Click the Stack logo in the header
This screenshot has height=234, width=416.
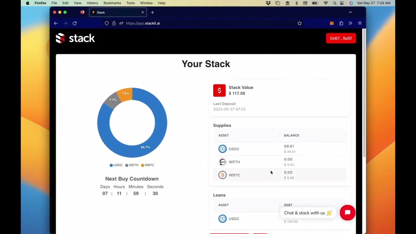[x=75, y=38]
